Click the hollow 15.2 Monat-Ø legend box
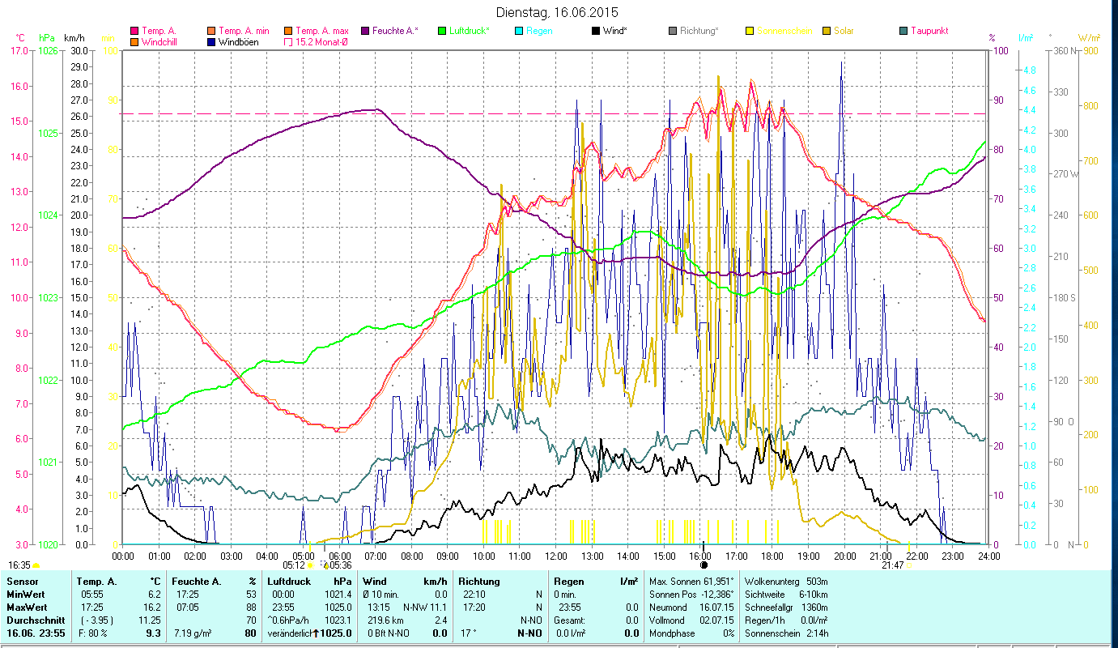The image size is (1118, 648). tap(288, 42)
